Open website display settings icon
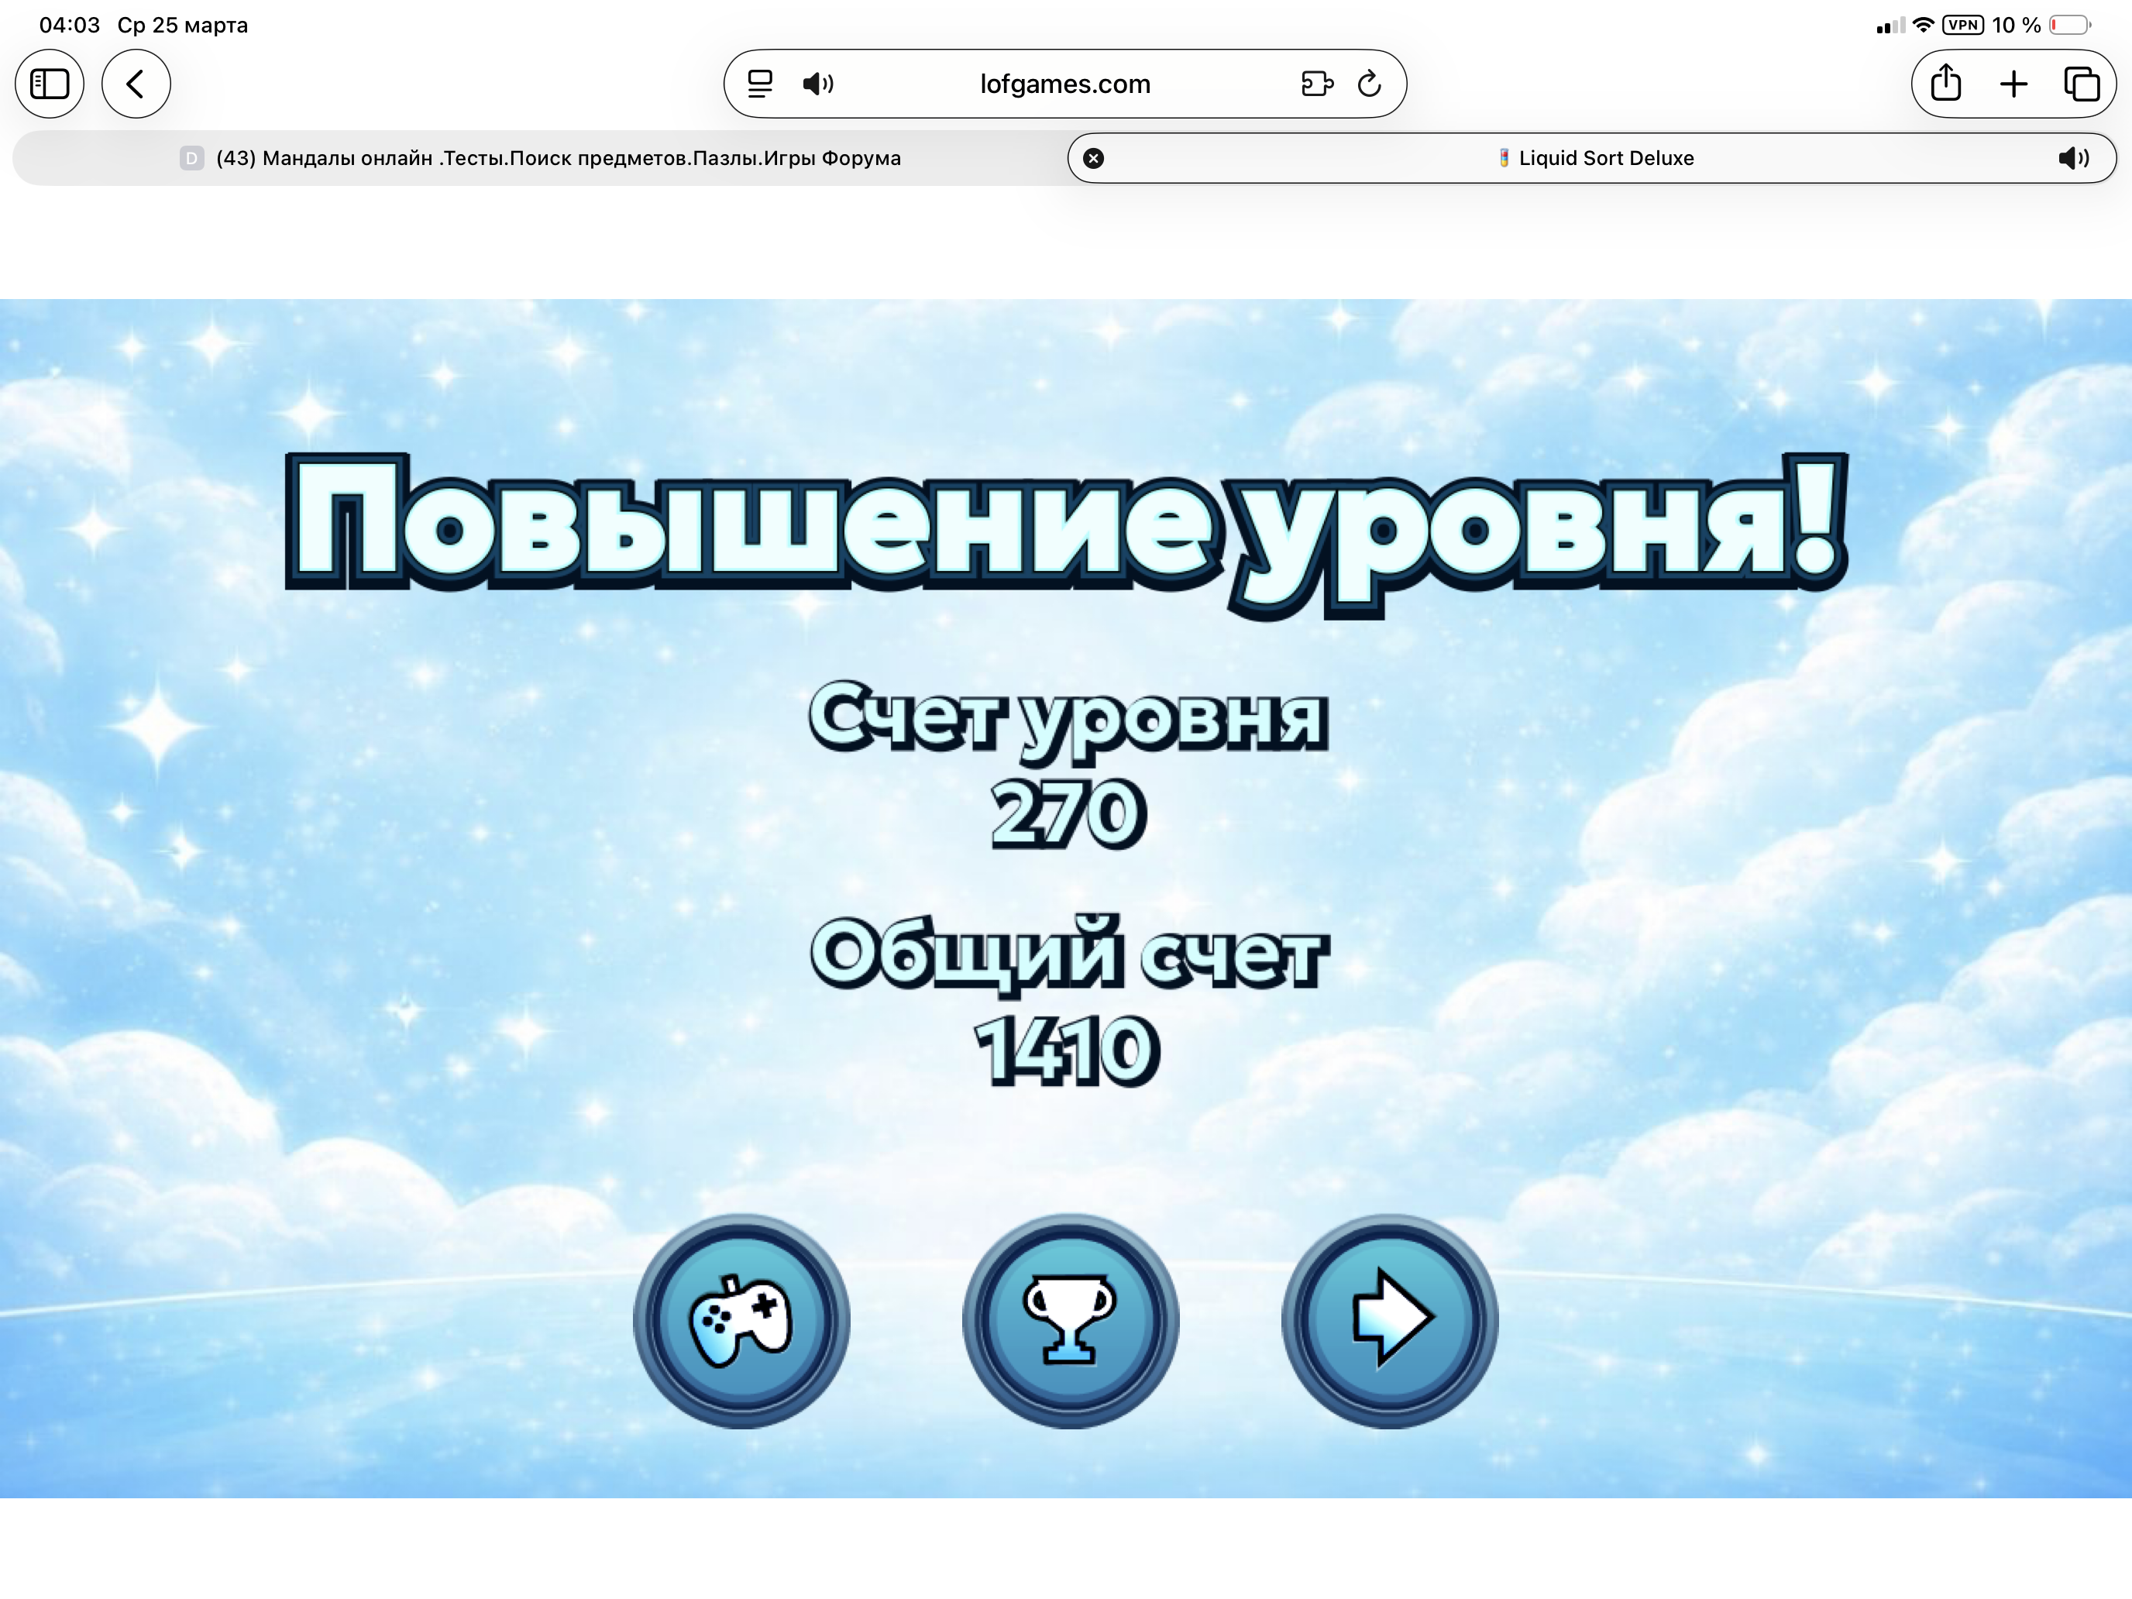This screenshot has width=2132, height=1599. (761, 84)
